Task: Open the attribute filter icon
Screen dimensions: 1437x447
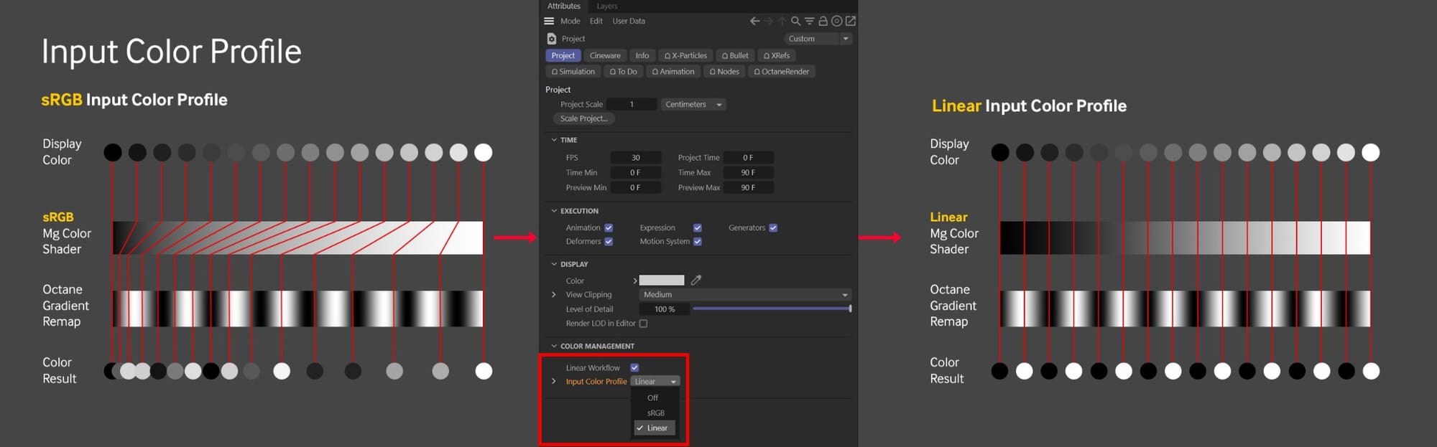Action: pos(809,21)
